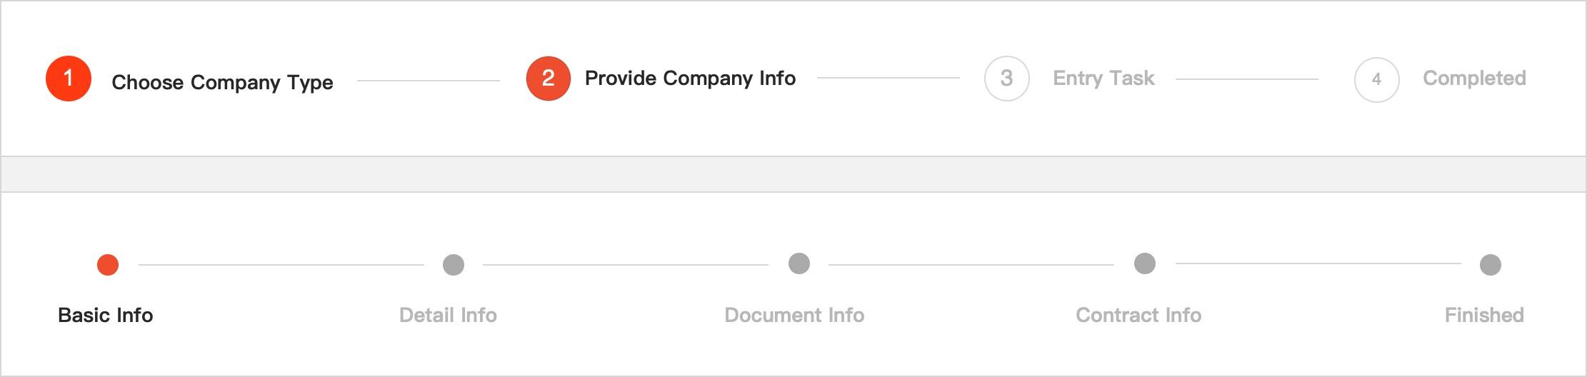
Task: Open the Contract Info sub-step label
Action: click(x=1138, y=315)
